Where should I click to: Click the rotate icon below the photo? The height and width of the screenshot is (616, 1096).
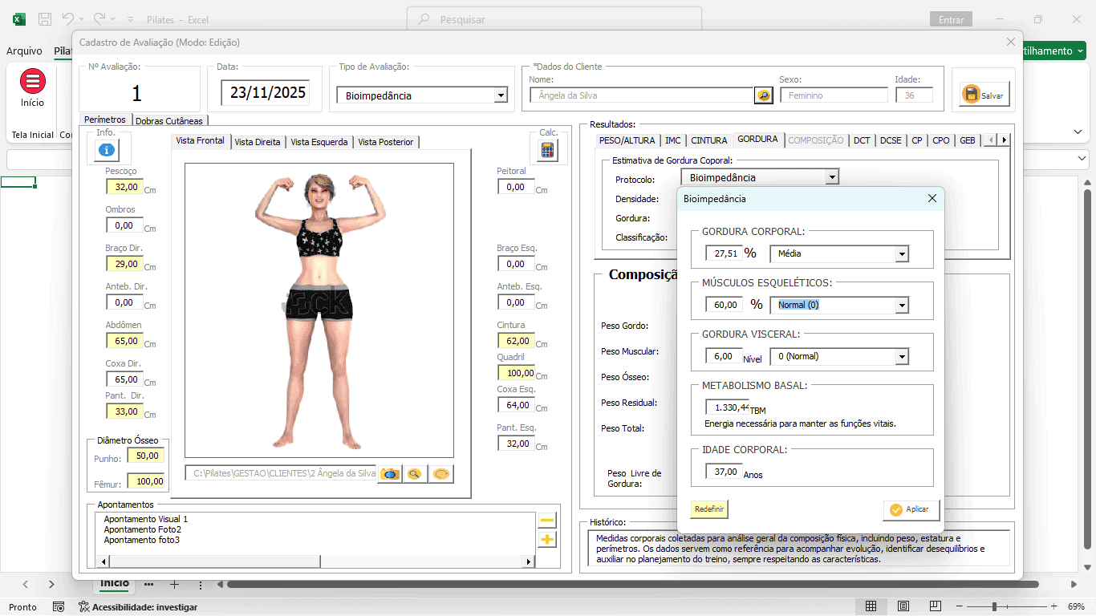[x=440, y=474]
